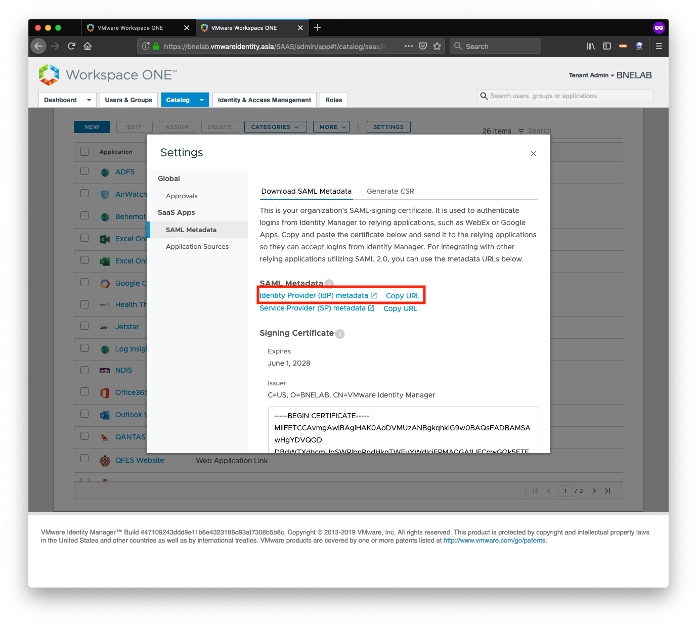The width and height of the screenshot is (697, 625).
Task: Click the private browsing mask icon
Action: [659, 28]
